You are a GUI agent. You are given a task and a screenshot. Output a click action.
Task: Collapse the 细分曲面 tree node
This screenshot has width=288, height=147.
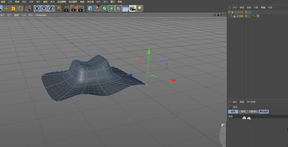(229, 12)
